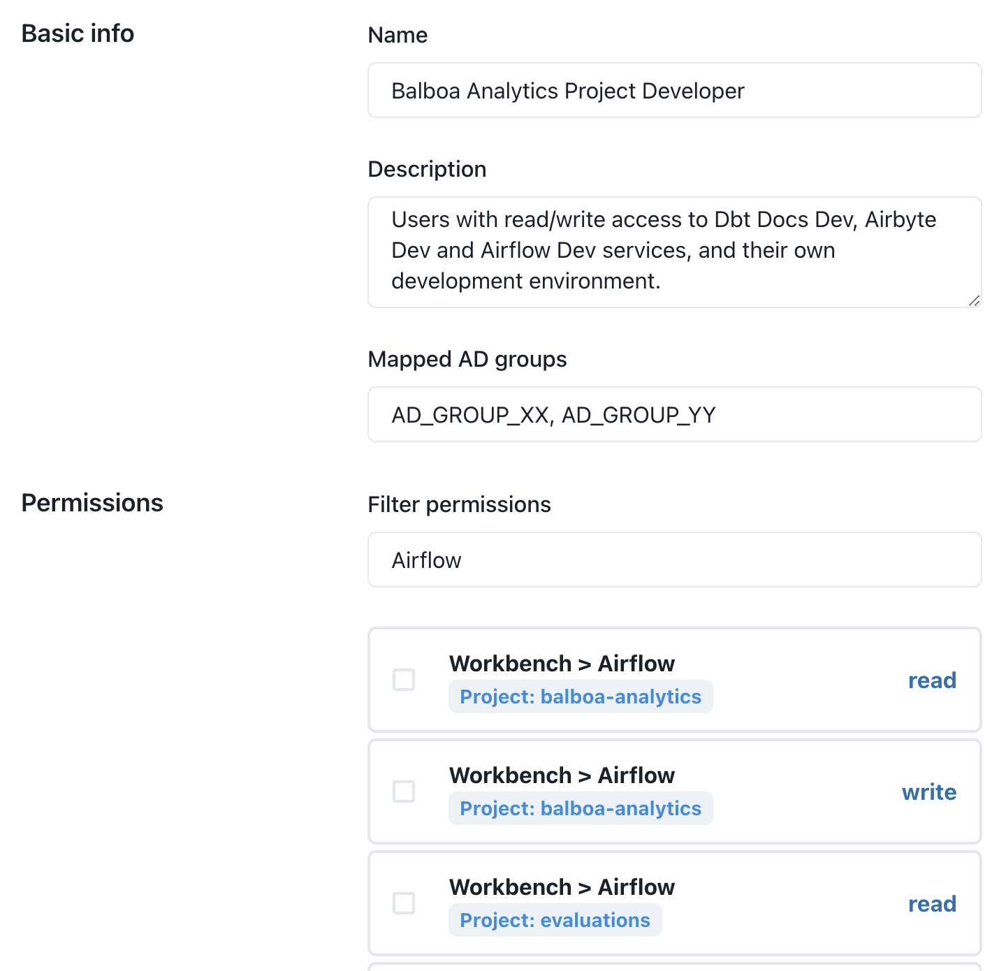
Task: Focus the Description text area
Action: tap(674, 251)
